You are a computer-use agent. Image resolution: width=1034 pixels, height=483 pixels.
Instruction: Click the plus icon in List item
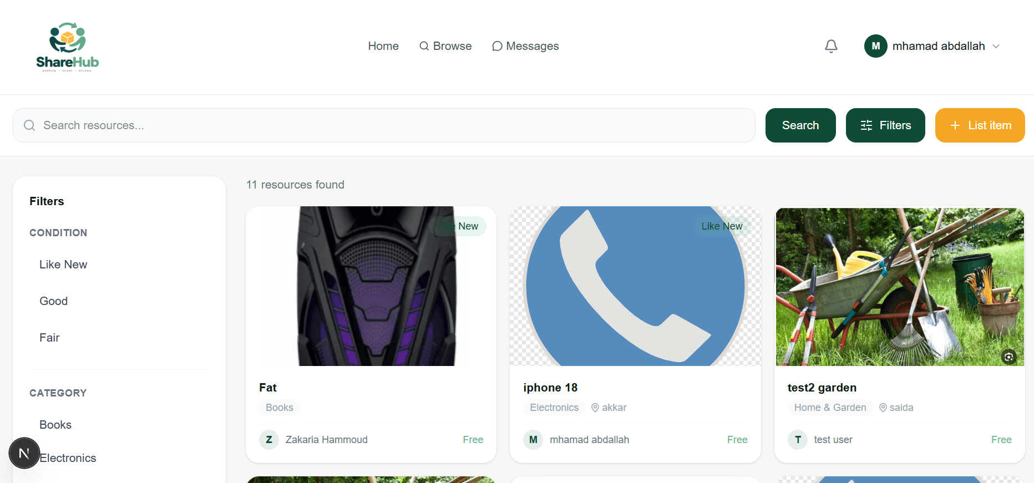coord(955,125)
